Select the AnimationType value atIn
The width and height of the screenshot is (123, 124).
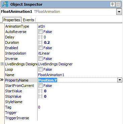coord(41,26)
